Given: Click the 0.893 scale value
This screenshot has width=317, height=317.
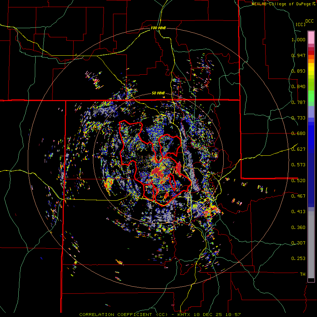Looking at the screenshot, I should [298, 71].
